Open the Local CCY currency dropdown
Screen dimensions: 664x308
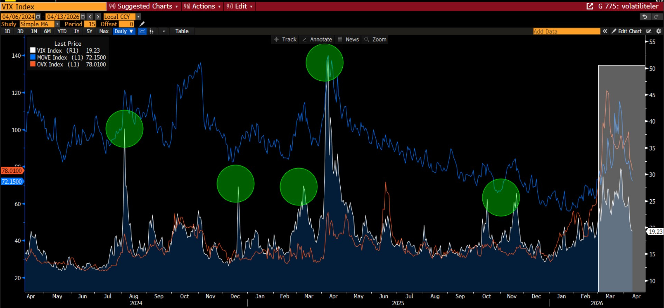tap(138, 17)
